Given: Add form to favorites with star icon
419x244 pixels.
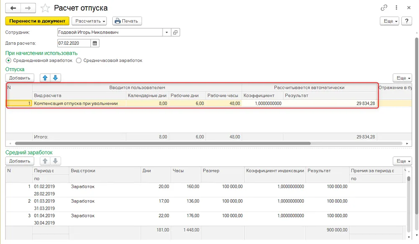Looking at the screenshot, I should pos(45,8).
